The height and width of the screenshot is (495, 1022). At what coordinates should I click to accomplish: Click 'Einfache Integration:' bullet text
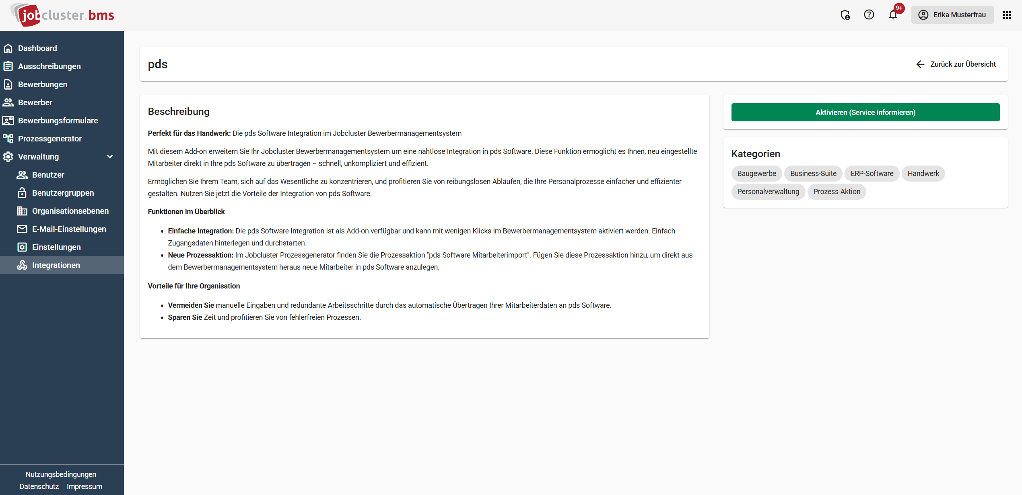201,231
